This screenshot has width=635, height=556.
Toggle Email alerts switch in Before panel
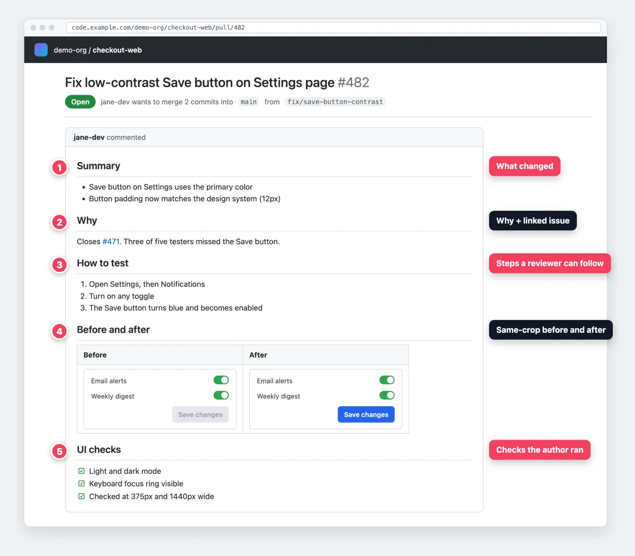click(x=221, y=380)
